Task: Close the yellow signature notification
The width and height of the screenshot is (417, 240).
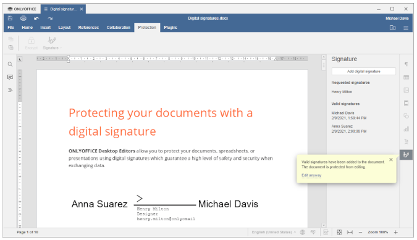Action: coord(390,160)
